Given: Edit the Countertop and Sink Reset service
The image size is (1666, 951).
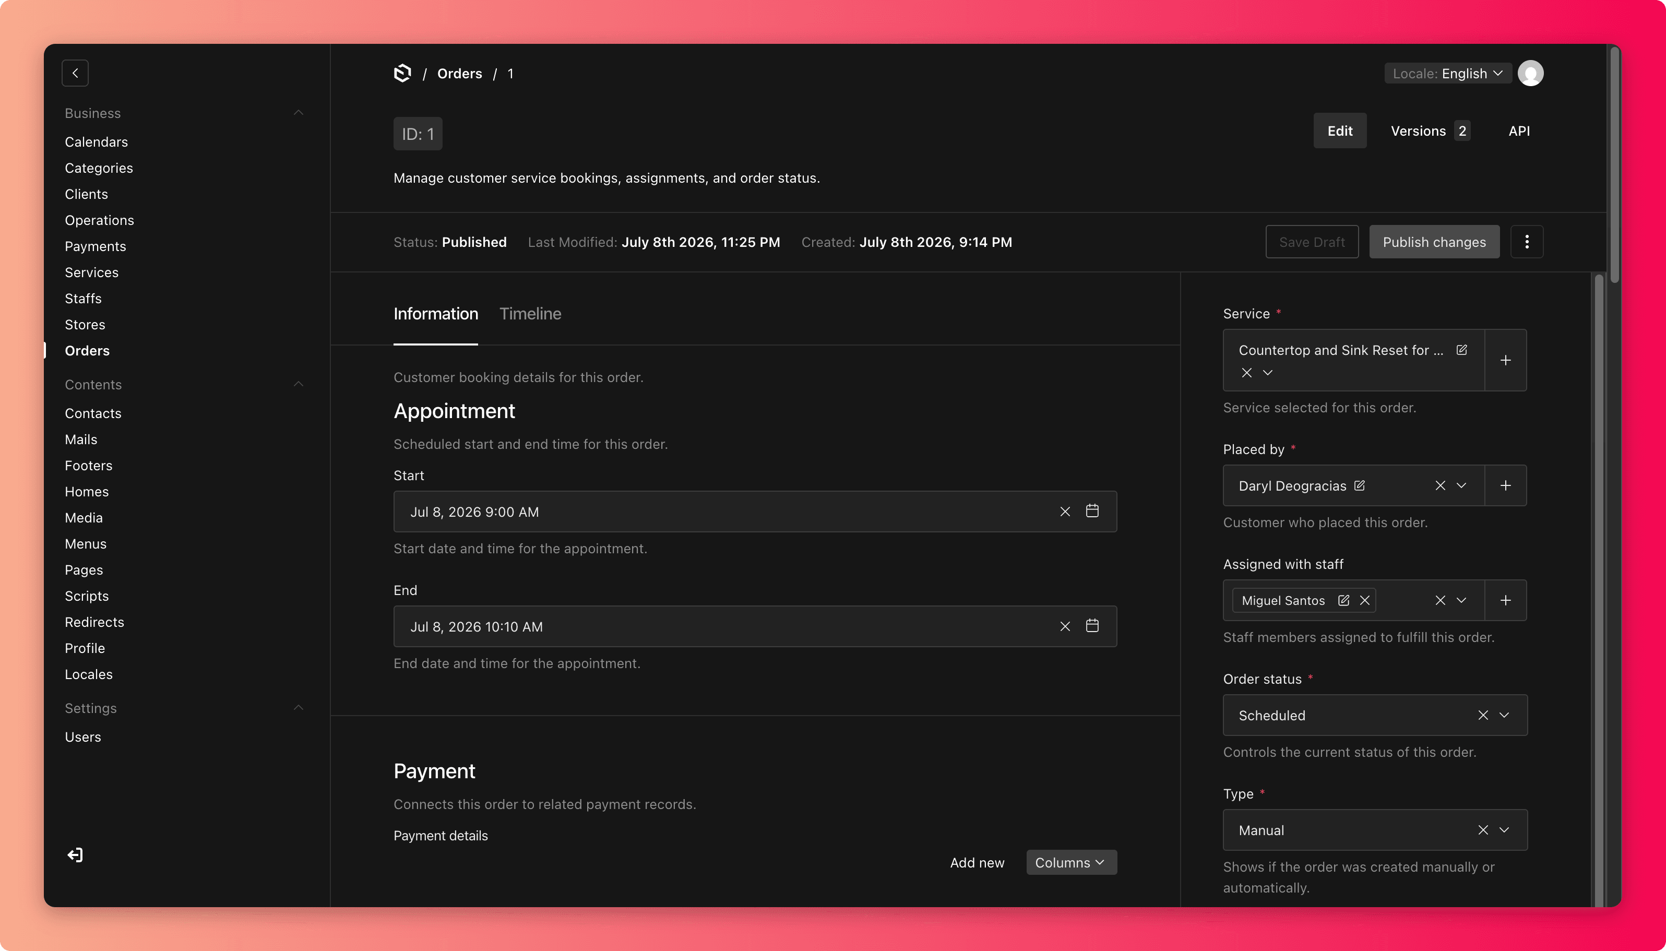Looking at the screenshot, I should (x=1461, y=350).
